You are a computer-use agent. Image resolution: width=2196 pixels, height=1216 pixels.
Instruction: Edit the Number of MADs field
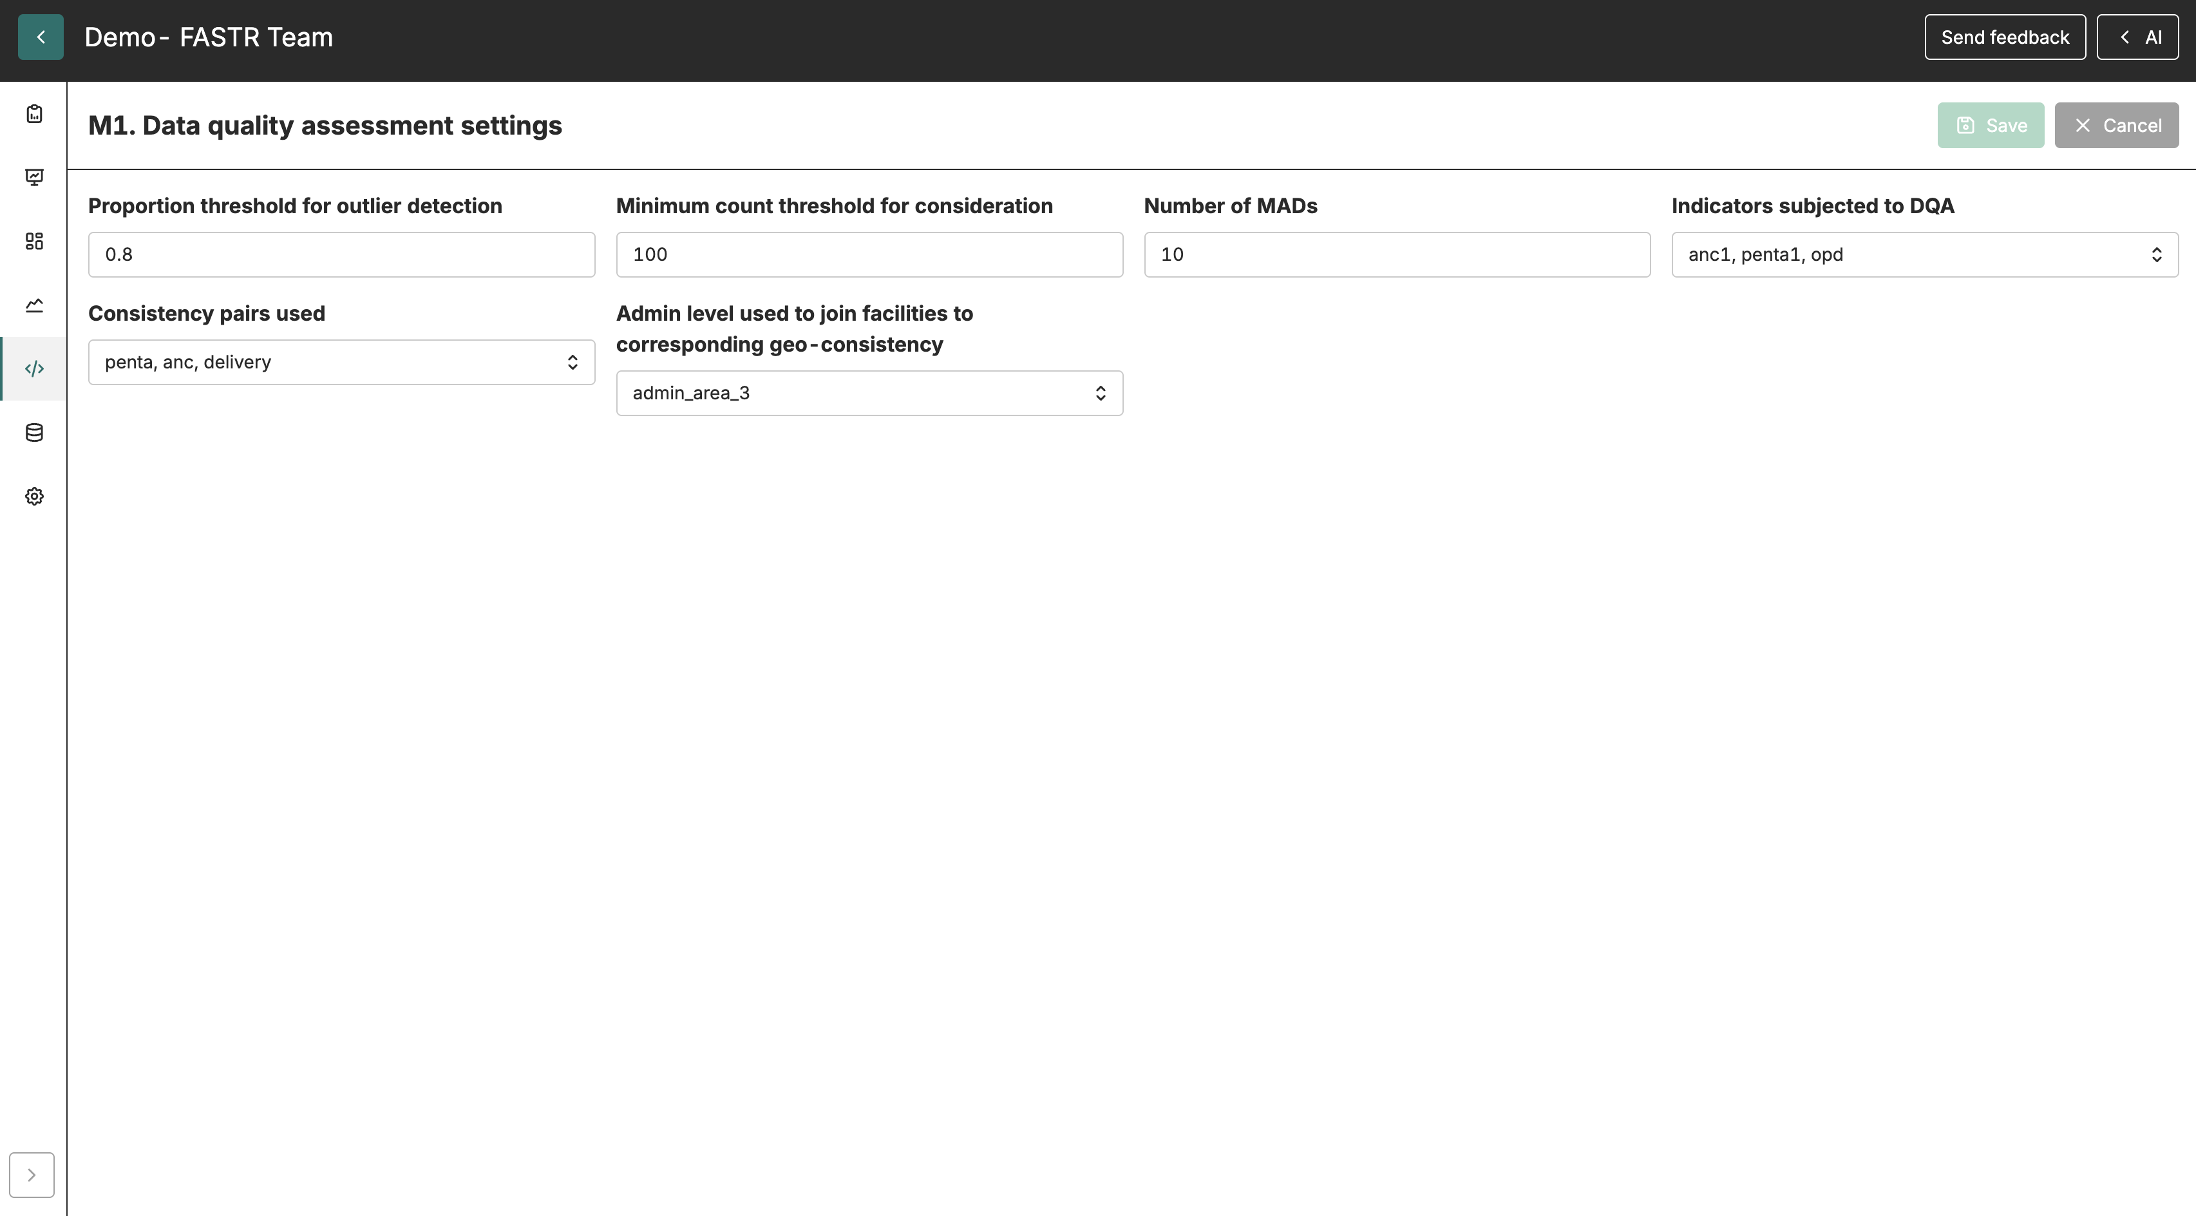(1397, 254)
